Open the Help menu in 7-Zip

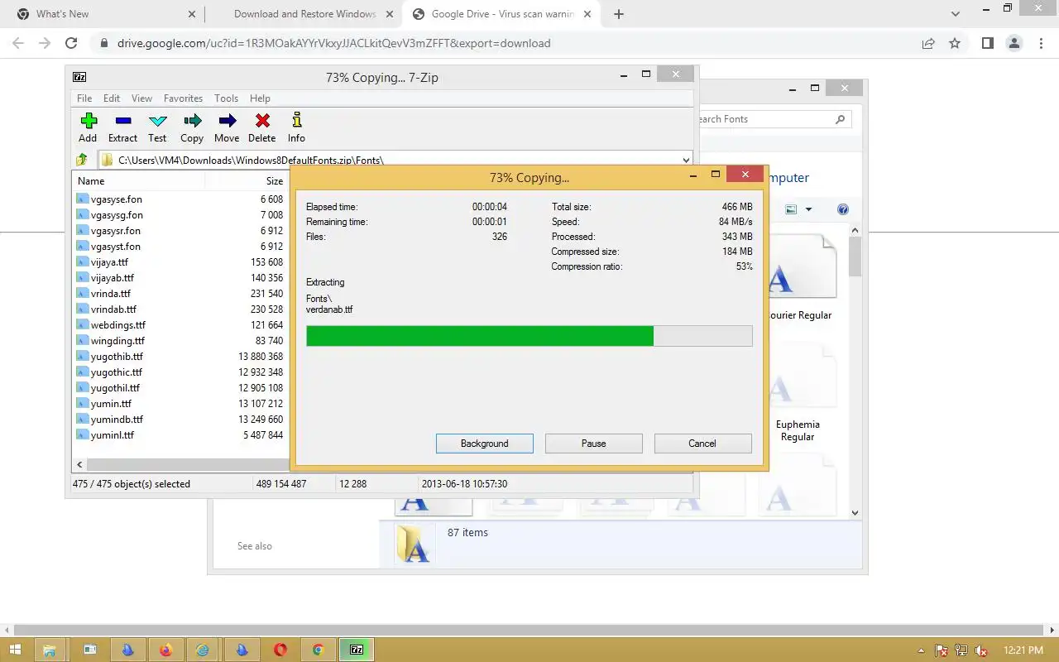[260, 98]
